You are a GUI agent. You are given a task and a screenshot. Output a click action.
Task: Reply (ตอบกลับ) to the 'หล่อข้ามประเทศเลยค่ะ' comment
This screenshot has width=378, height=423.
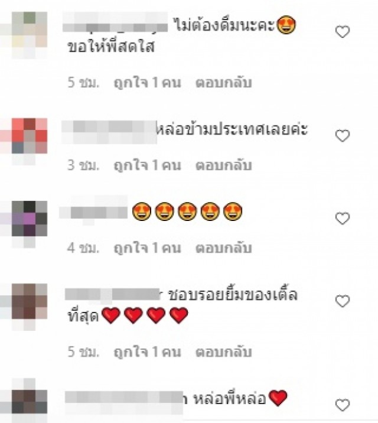(223, 165)
